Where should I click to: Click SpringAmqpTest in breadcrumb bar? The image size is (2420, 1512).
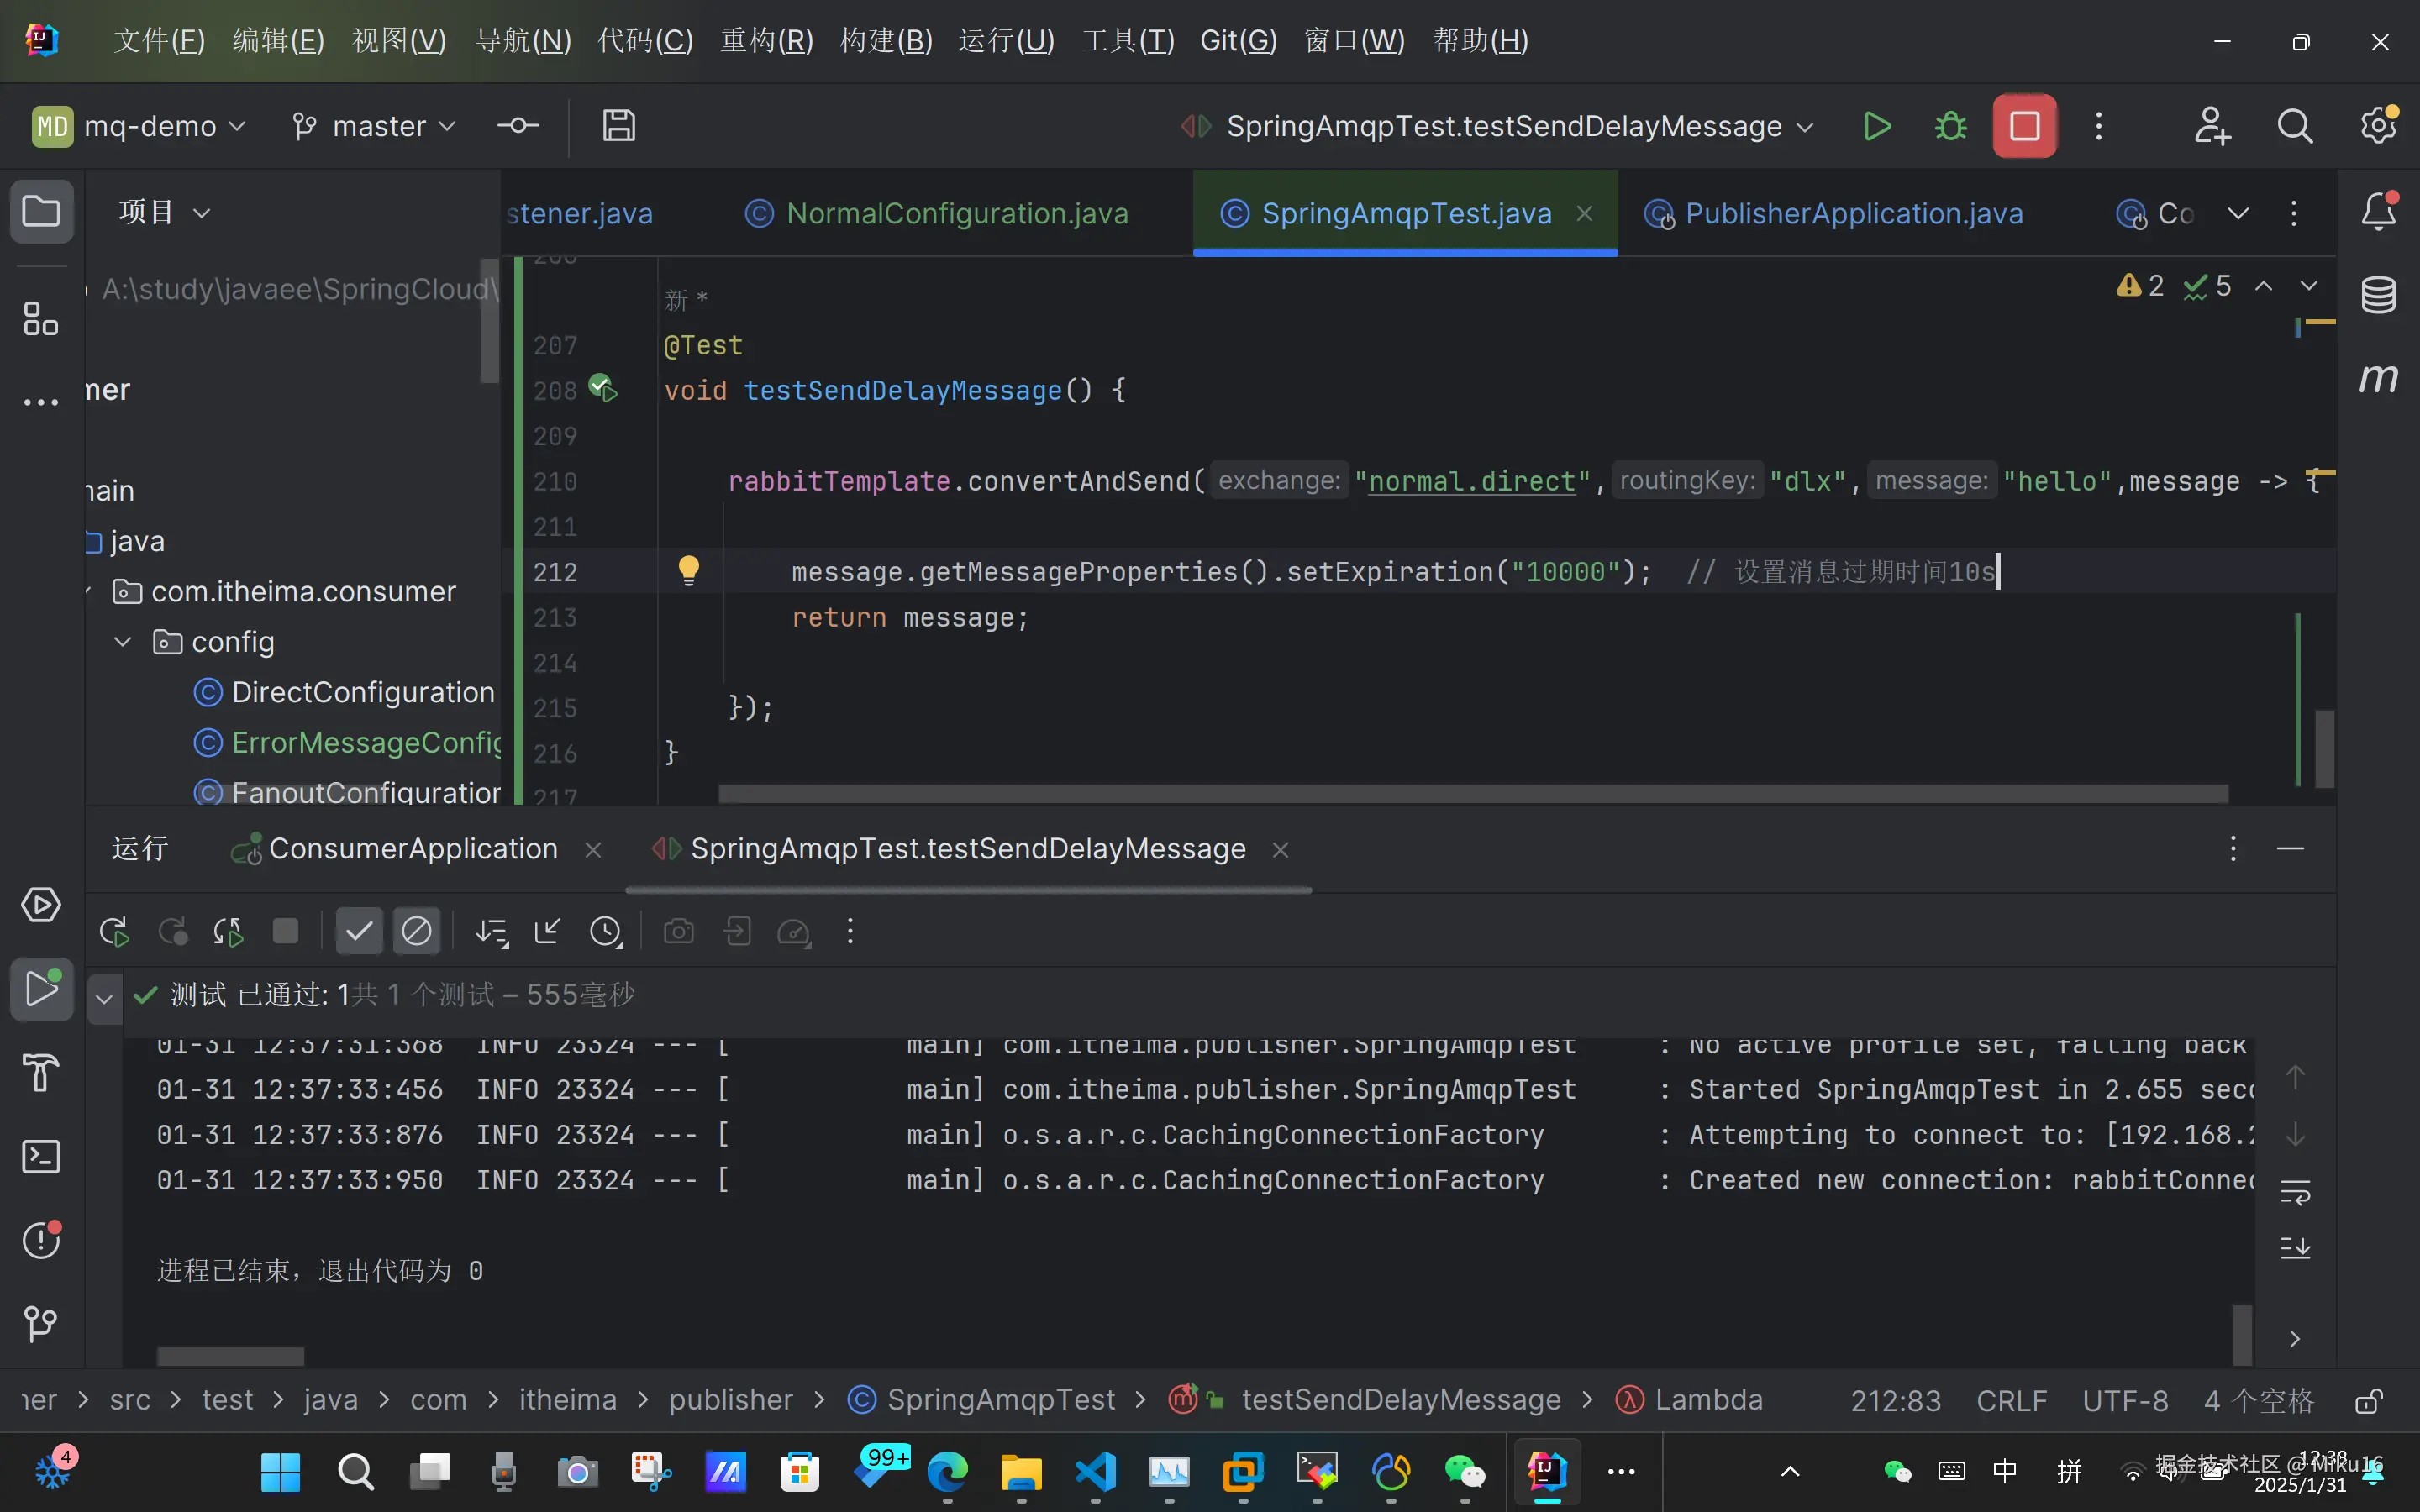(1000, 1399)
